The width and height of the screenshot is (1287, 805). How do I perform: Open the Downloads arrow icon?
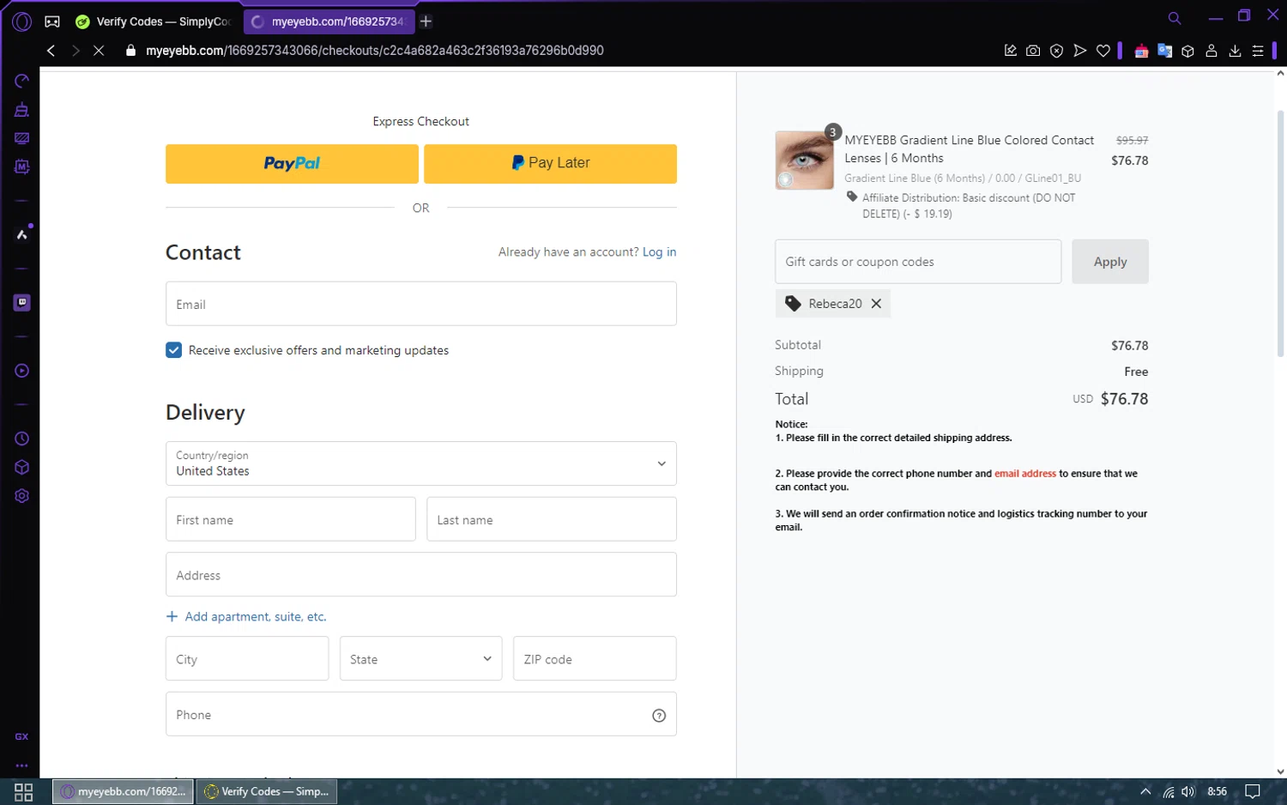tap(1235, 51)
